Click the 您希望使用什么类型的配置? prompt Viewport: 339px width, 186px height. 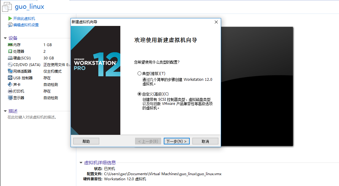tap(157, 62)
